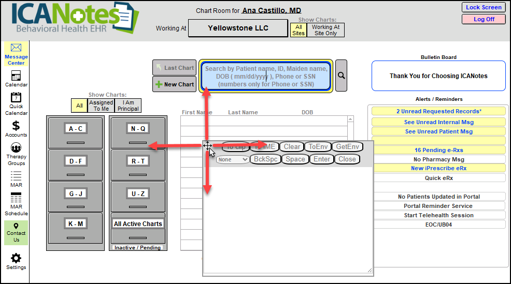This screenshot has width=511, height=284.
Task: Open the MAR Schedule icon
Action: click(x=16, y=199)
